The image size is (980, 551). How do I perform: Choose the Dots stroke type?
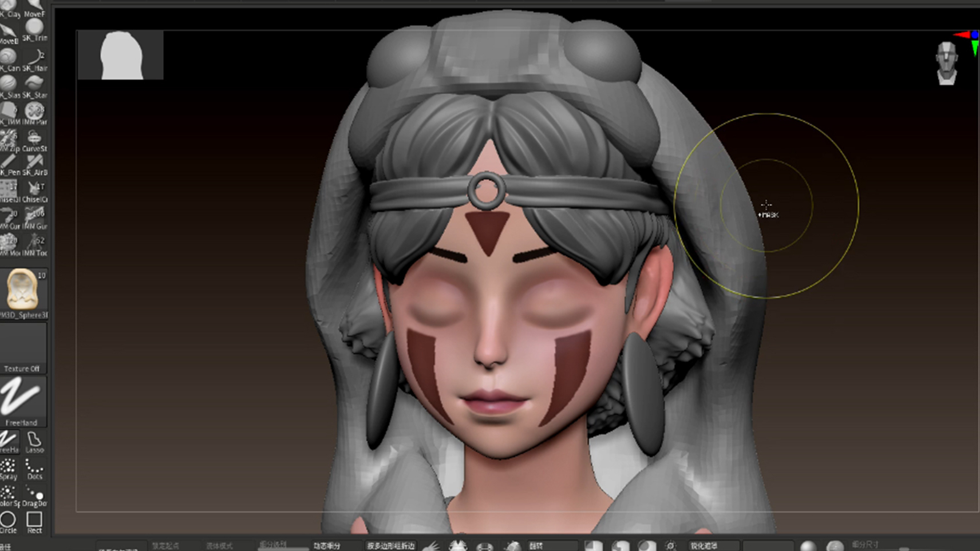point(34,469)
